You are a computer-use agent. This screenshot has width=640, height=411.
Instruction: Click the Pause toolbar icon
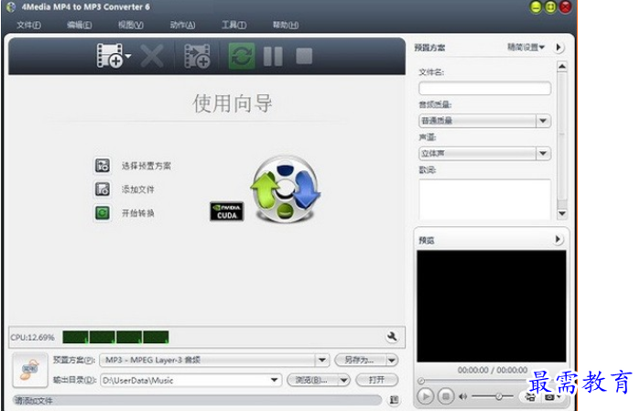(x=273, y=56)
